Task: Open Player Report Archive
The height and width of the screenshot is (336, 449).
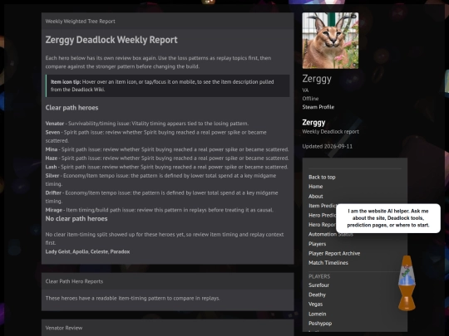Action: [334, 253]
